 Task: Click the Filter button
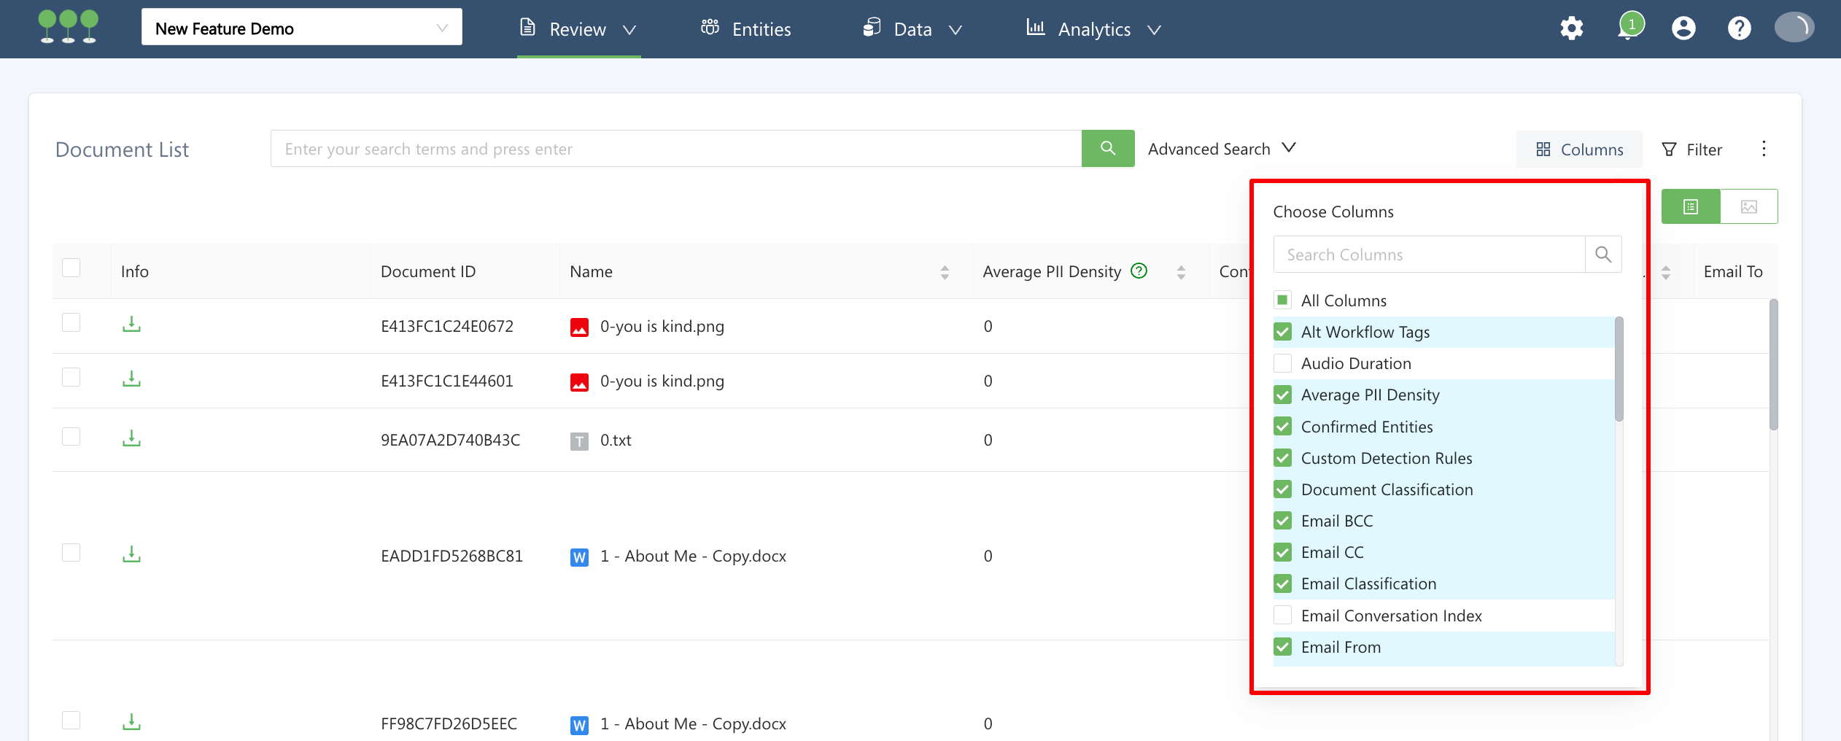1691,150
